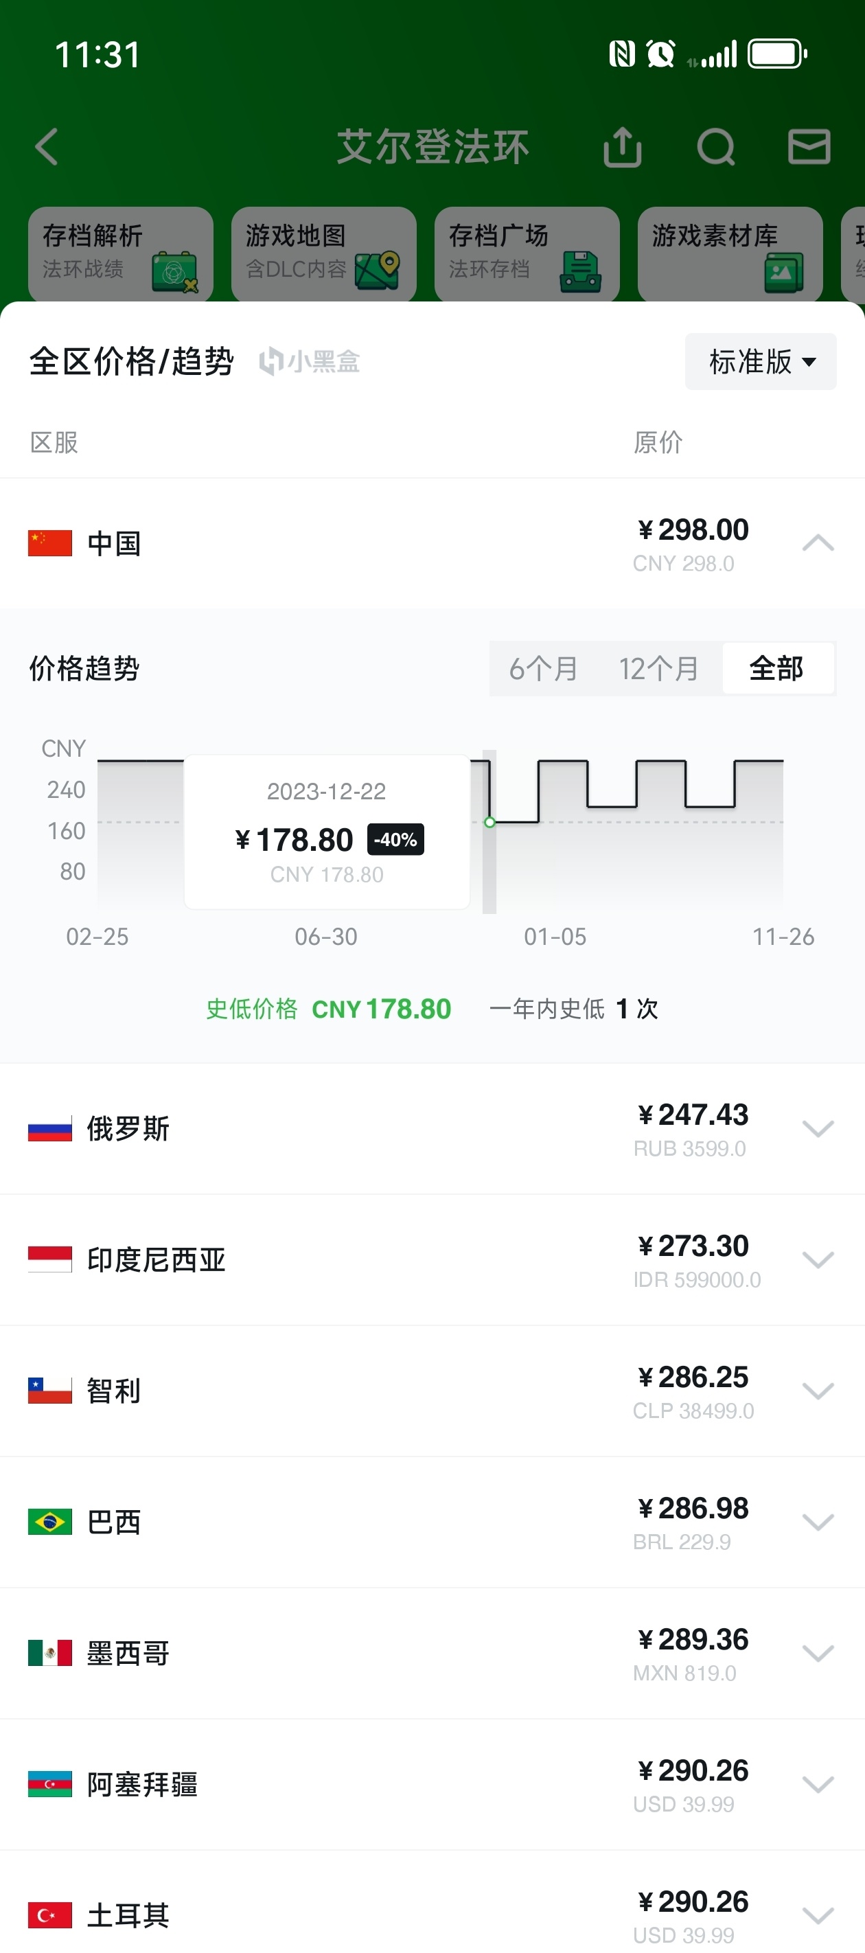Open 游戏素材库 shortcut card
The width and height of the screenshot is (865, 1953).
click(730, 253)
